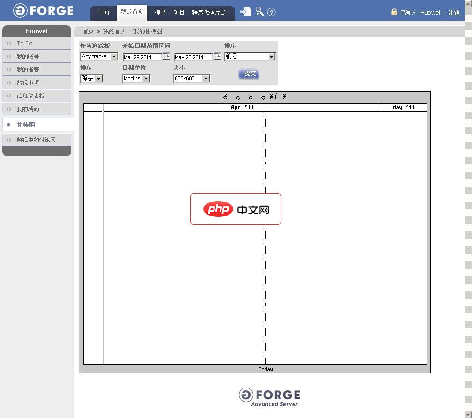This screenshot has width=472, height=418.
Task: Open 我的账号 in the sidebar
Action: [37, 57]
